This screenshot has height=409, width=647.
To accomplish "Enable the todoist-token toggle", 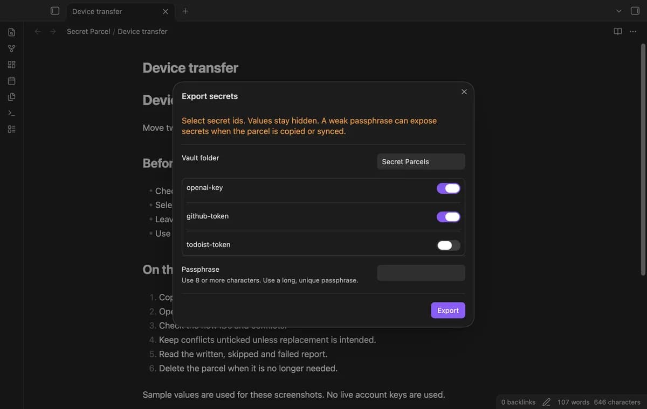I will 449,245.
